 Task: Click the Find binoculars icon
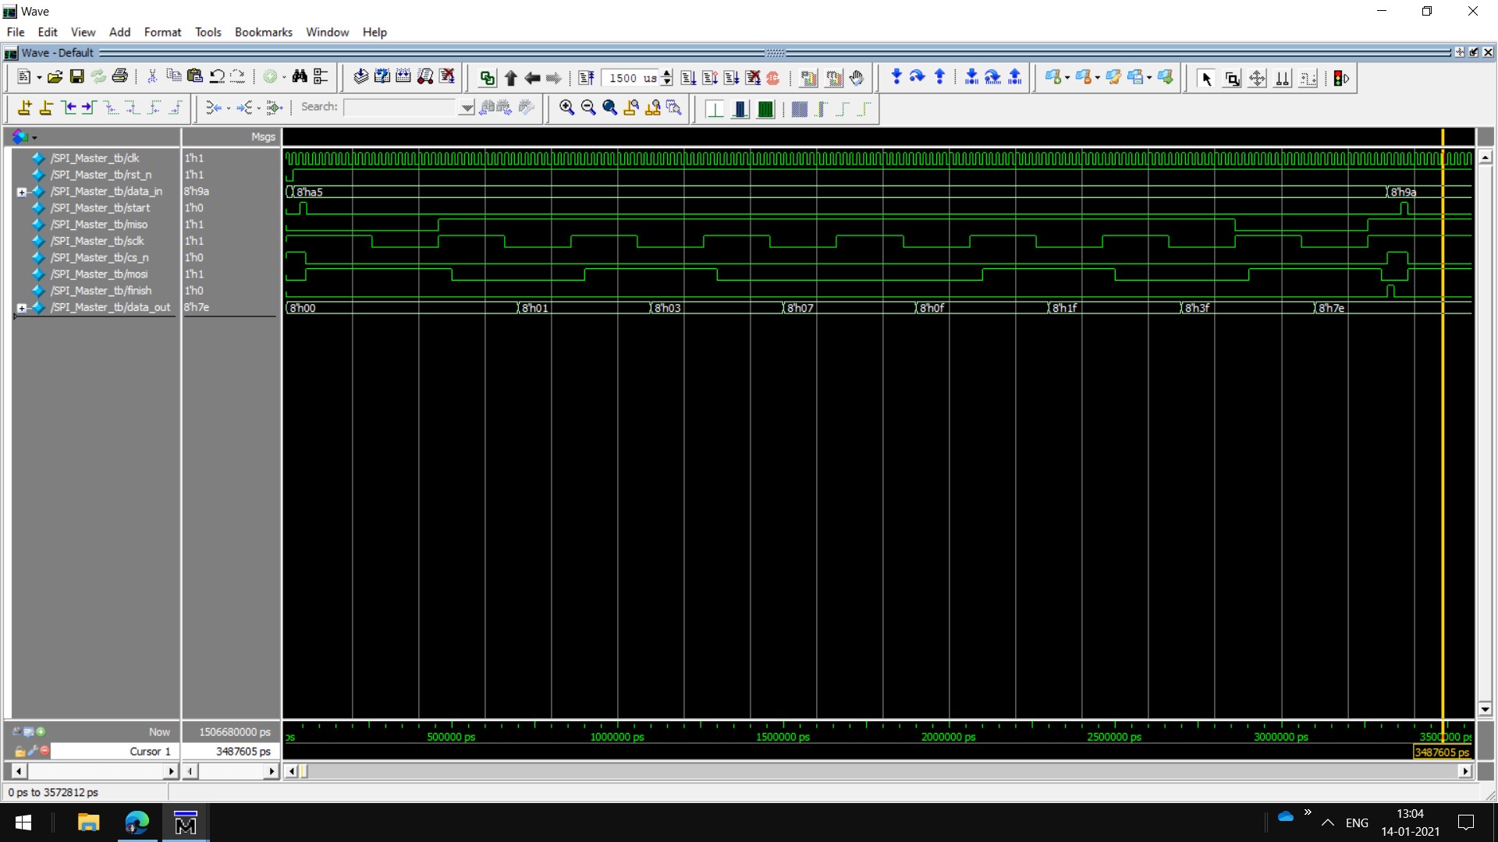[300, 76]
